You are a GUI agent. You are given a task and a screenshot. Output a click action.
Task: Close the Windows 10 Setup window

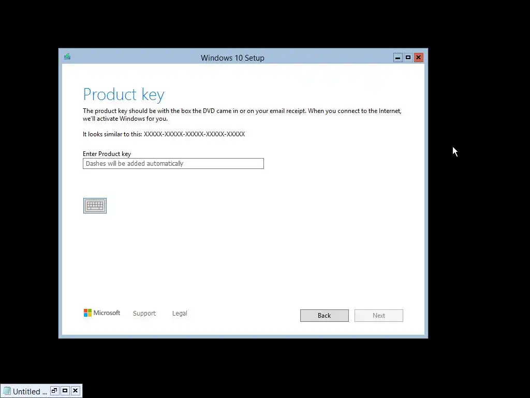[x=418, y=58]
